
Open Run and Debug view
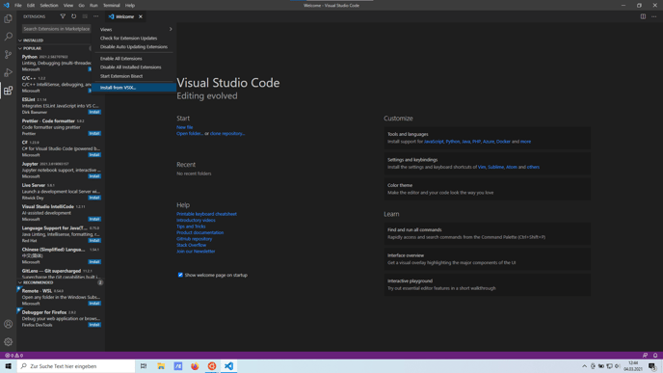tap(8, 72)
